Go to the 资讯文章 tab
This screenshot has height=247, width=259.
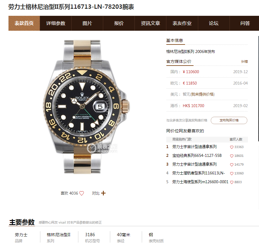tap(150, 23)
